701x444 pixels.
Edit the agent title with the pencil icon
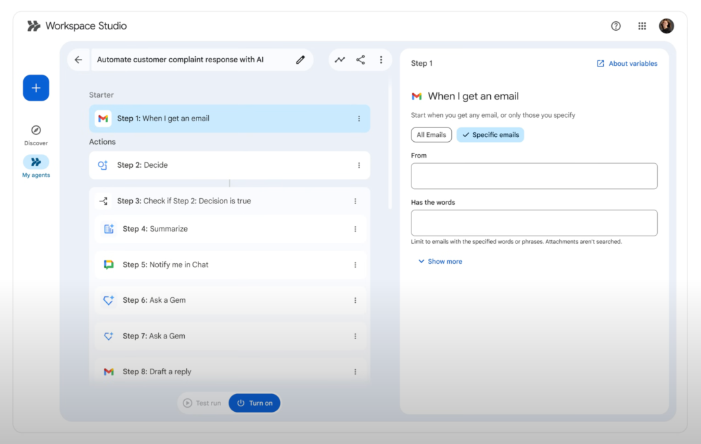click(300, 60)
